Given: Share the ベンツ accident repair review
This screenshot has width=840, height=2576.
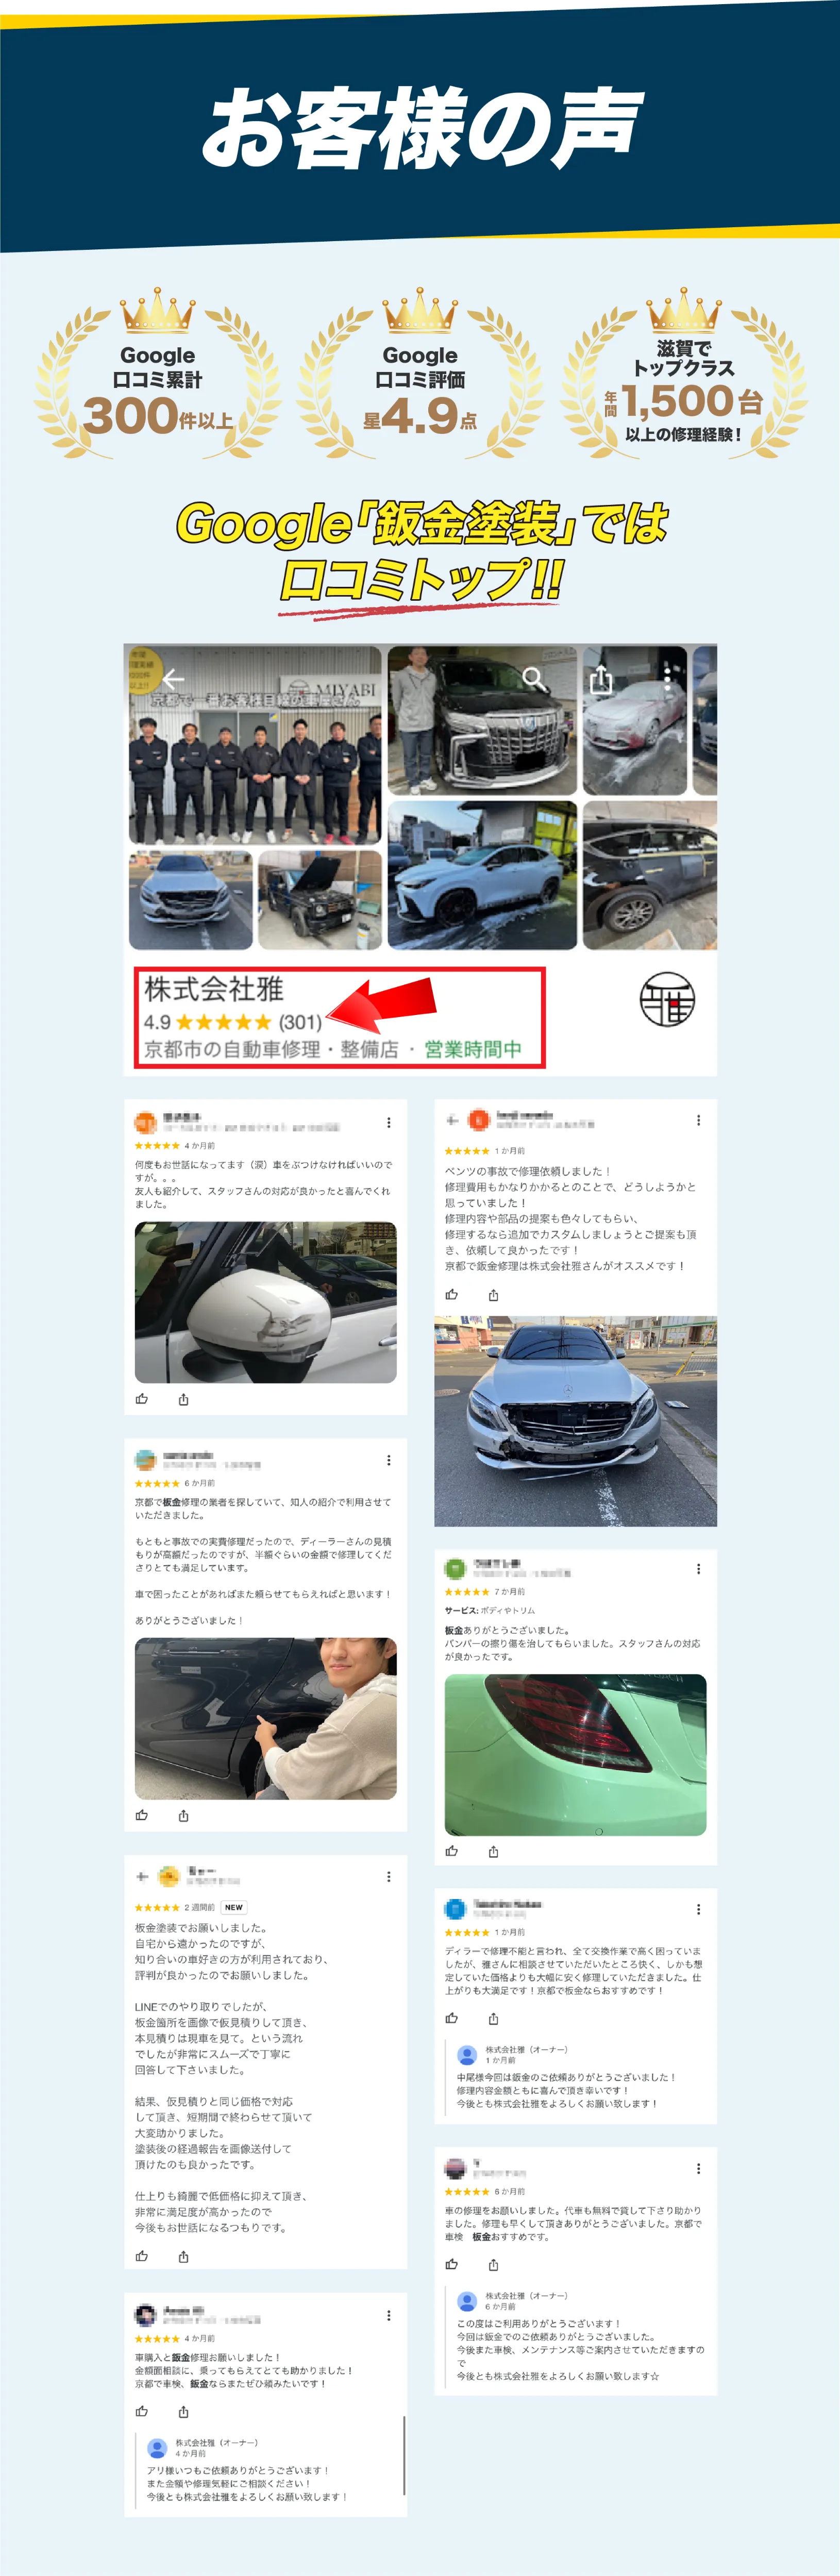Looking at the screenshot, I should point(493,1294).
